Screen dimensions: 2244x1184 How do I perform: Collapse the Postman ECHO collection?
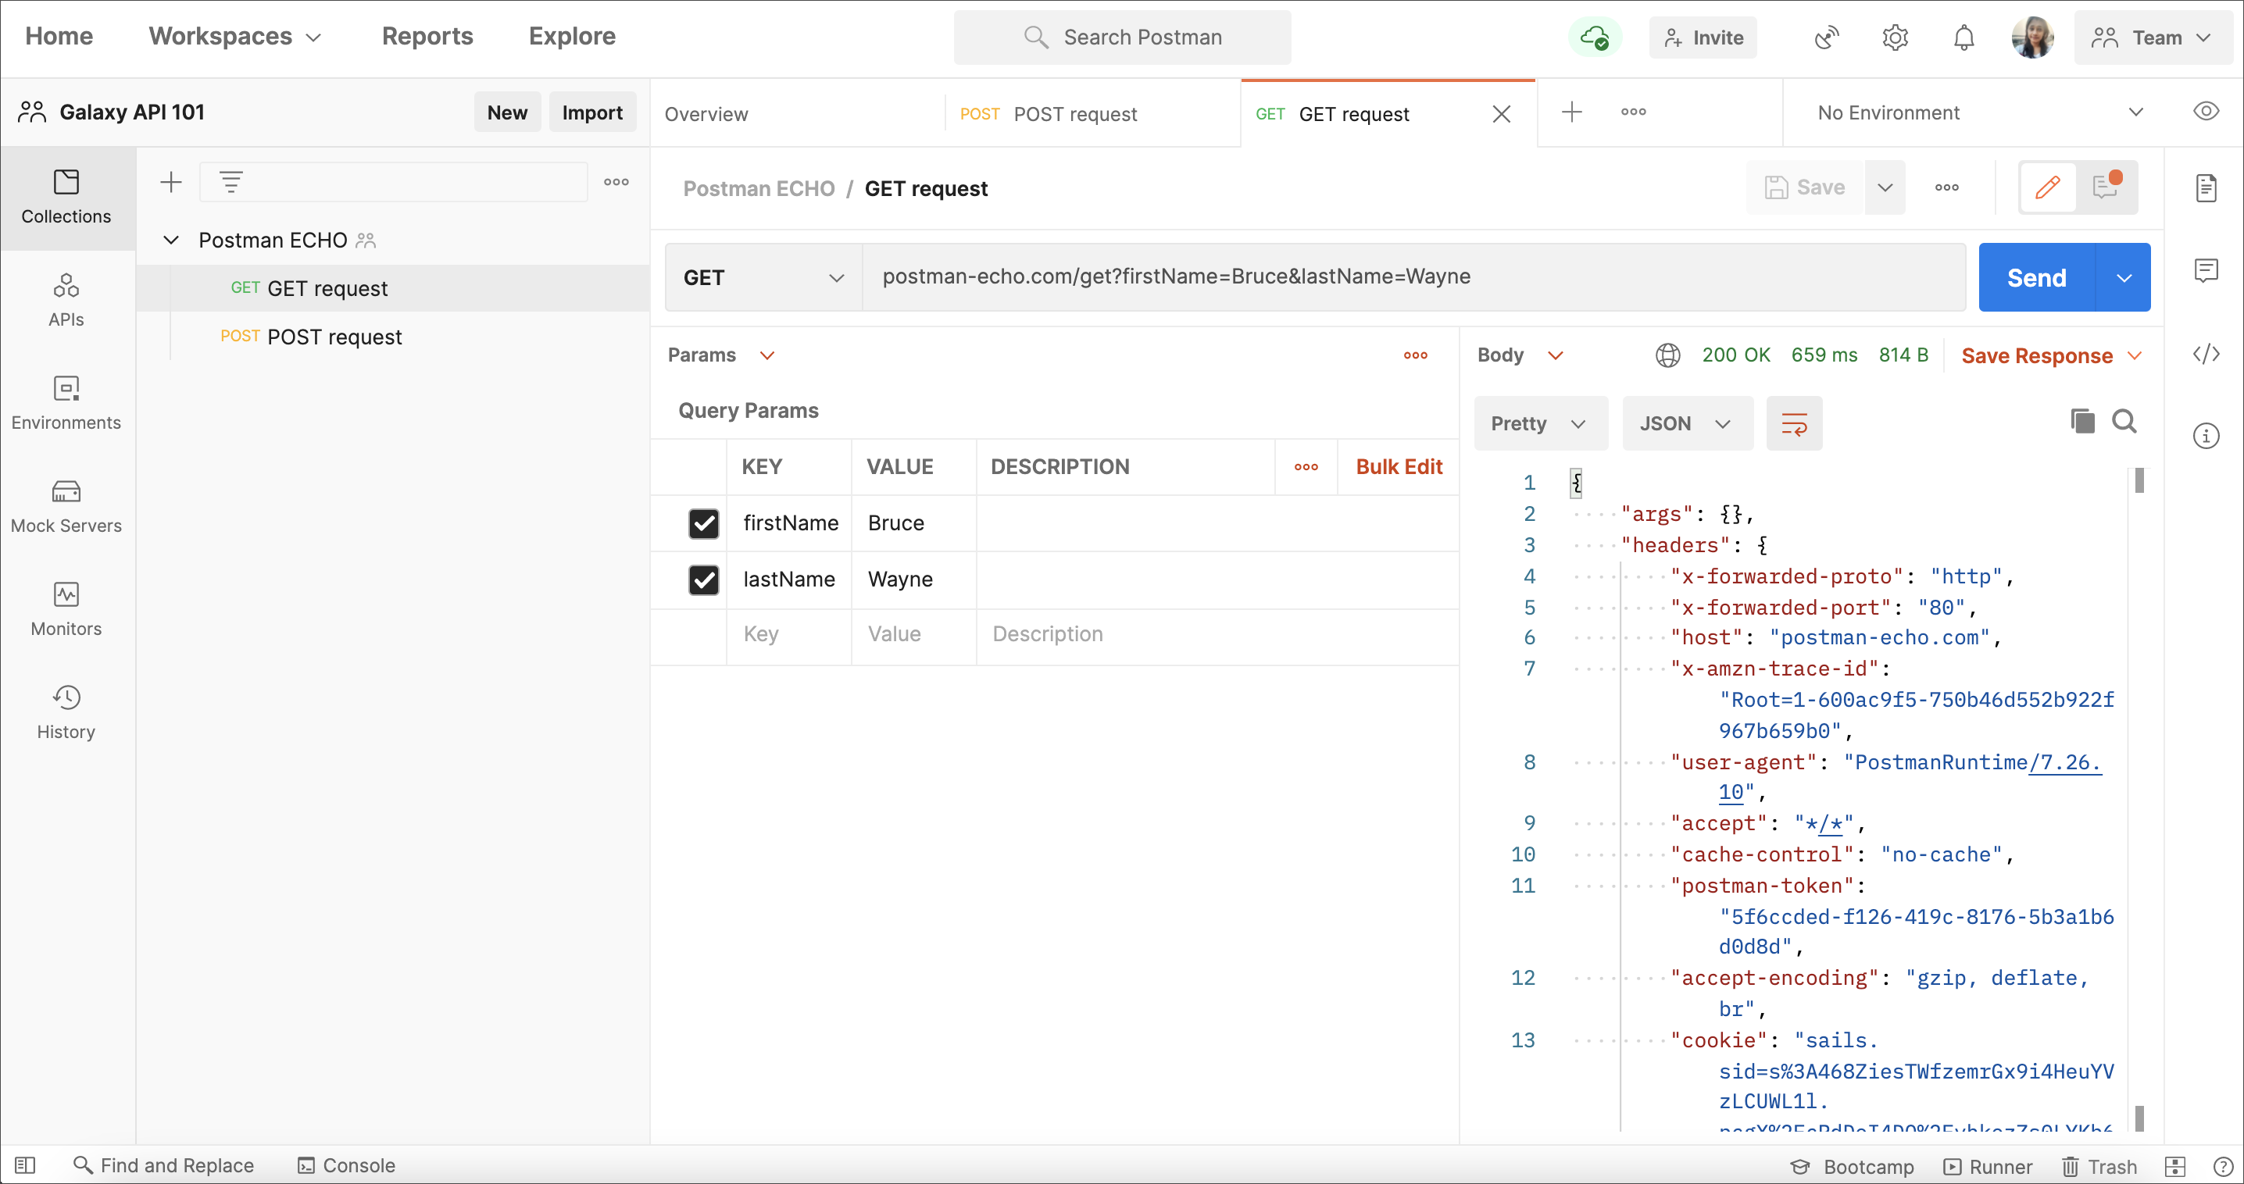tap(171, 241)
